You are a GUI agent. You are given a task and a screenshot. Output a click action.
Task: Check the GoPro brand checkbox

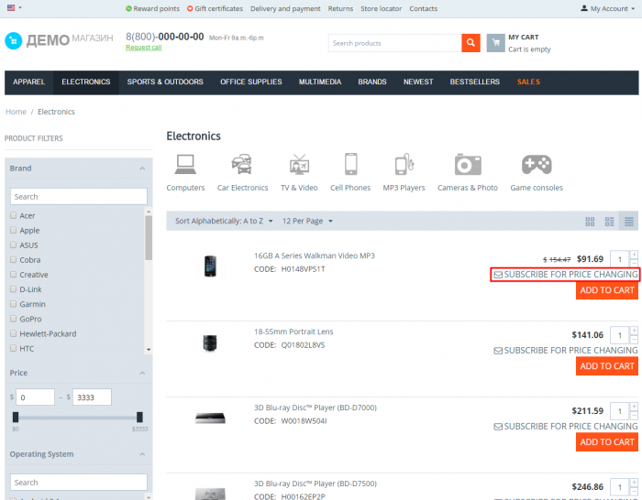(13, 319)
